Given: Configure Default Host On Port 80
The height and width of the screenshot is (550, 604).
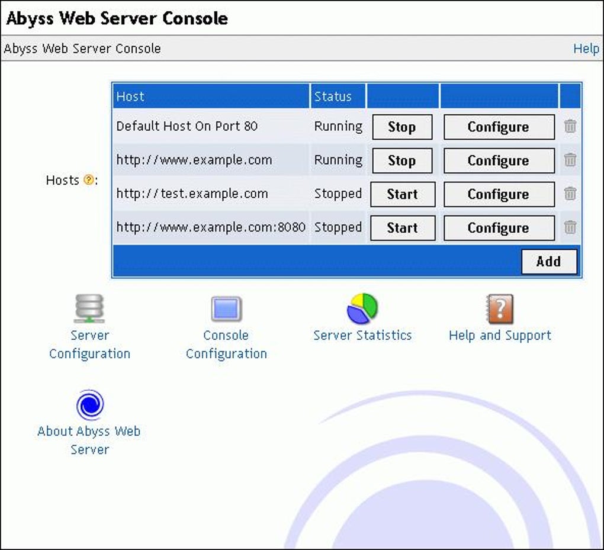Looking at the screenshot, I should point(499,127).
